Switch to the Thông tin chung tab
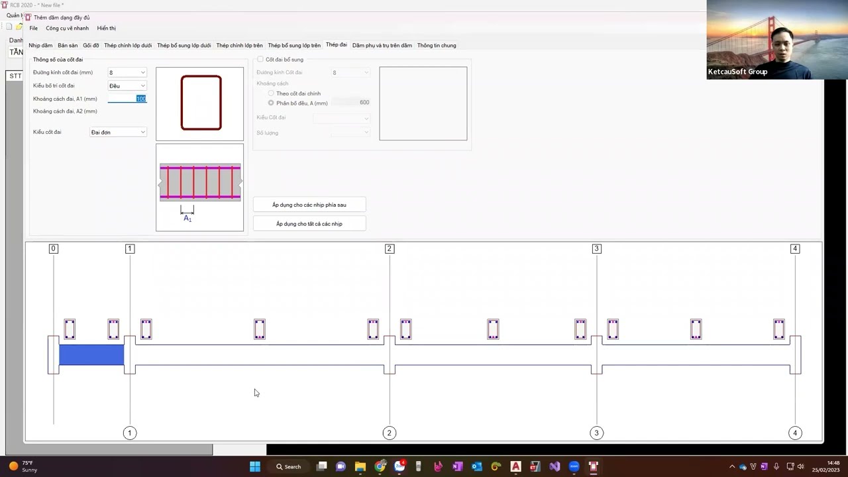The width and height of the screenshot is (848, 477). click(437, 45)
